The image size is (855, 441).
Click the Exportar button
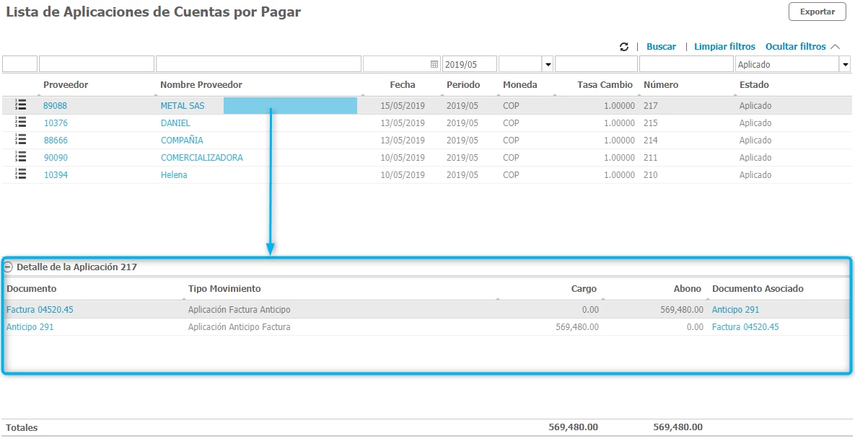pyautogui.click(x=817, y=12)
